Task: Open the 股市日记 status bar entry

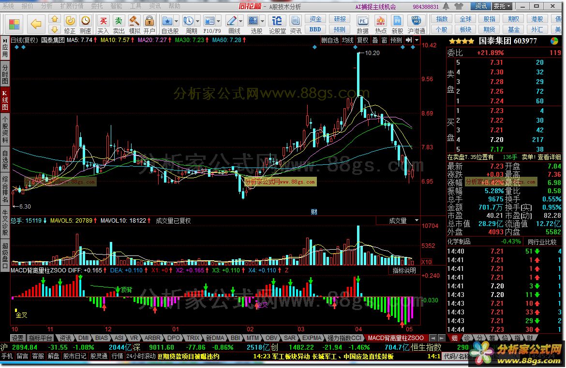Action: coord(74,356)
